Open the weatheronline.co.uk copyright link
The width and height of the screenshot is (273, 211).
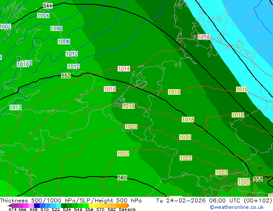pyautogui.click(x=237, y=207)
